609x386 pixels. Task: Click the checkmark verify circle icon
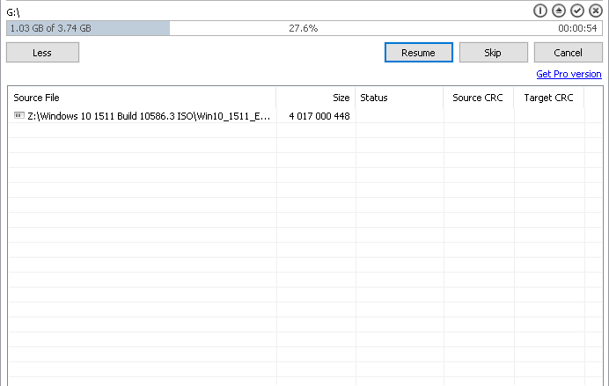pyautogui.click(x=577, y=11)
